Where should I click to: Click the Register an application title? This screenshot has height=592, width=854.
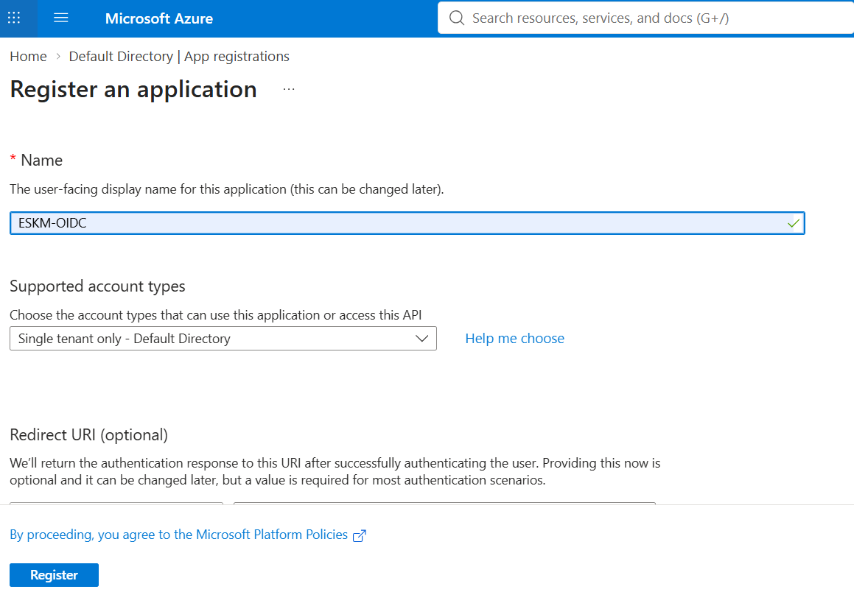point(133,89)
